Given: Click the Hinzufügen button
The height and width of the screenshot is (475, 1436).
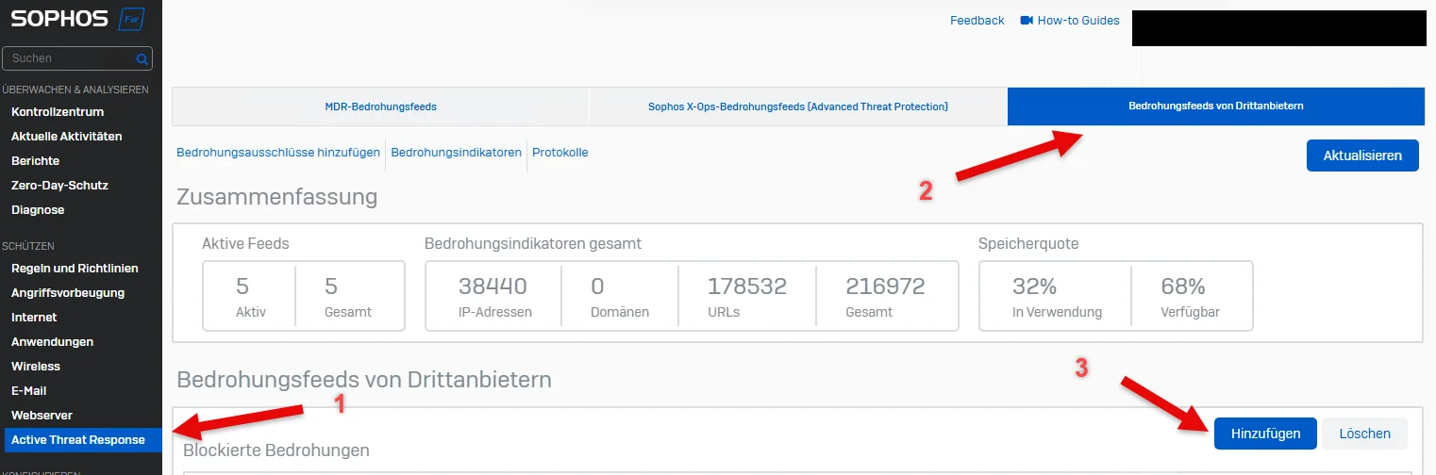Looking at the screenshot, I should [1265, 434].
